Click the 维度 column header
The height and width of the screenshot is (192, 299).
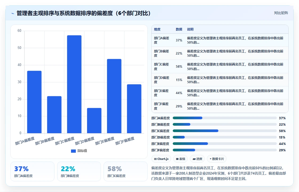157,29
